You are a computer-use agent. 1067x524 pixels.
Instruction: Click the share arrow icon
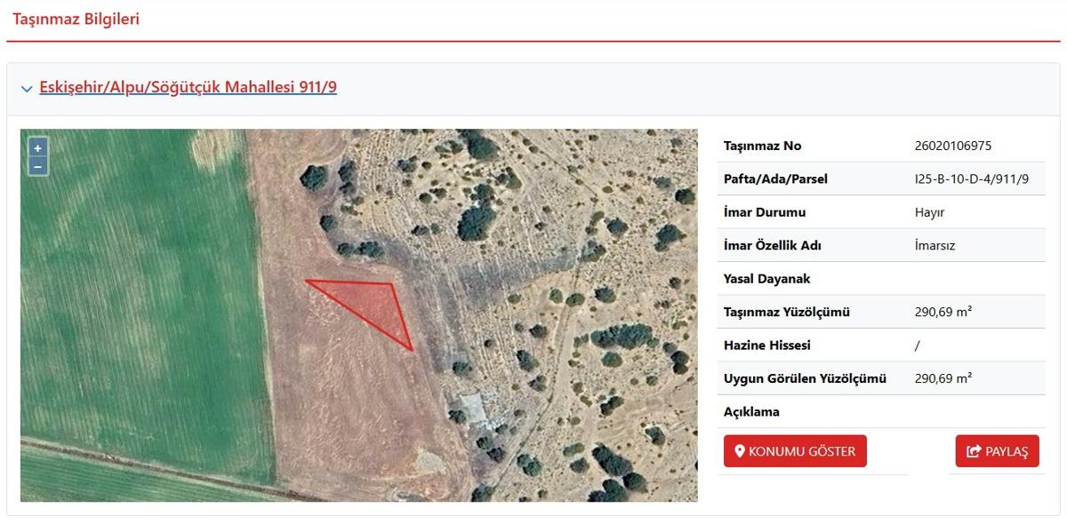[974, 451]
